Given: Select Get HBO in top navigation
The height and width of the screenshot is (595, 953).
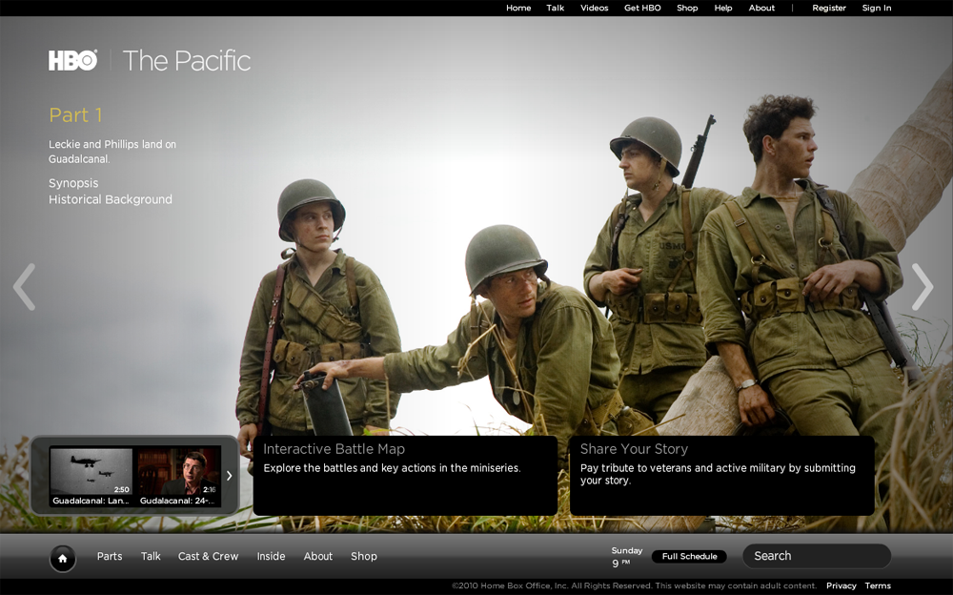Looking at the screenshot, I should click(642, 8).
